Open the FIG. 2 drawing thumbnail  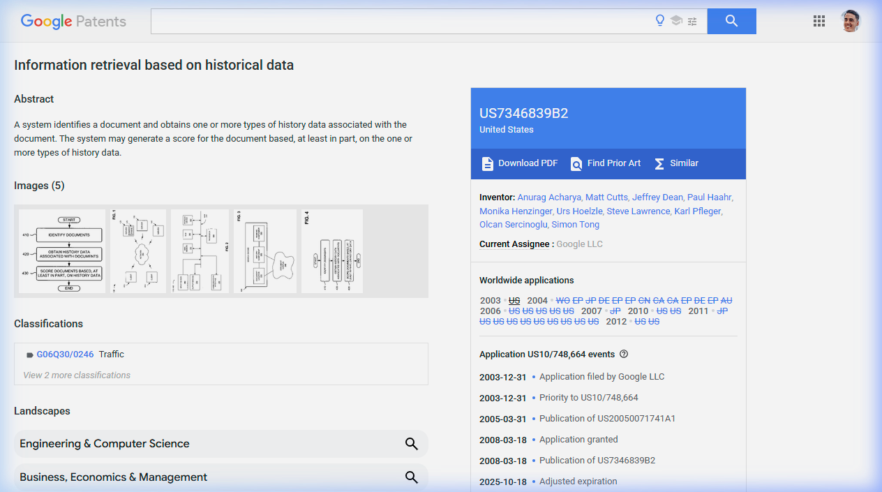[x=200, y=251]
